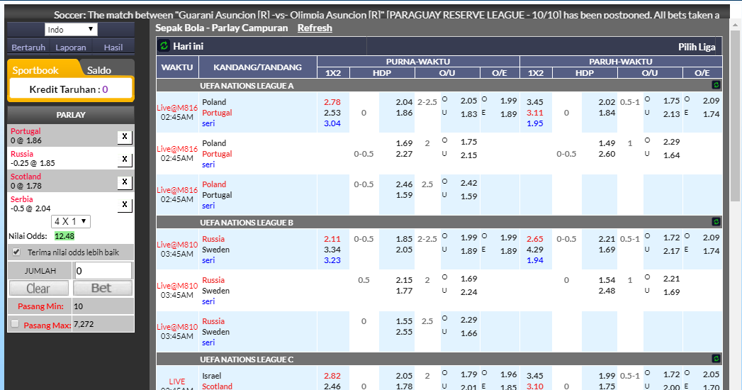The width and height of the screenshot is (742, 390).
Task: Select the full-time draw odds 3.23 for Russia vs Sweden
Action: coord(332,260)
